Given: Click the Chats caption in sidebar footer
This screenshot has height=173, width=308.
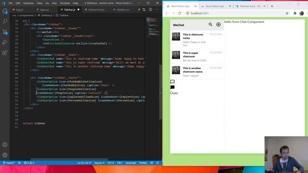Looking at the screenshot, I should click(174, 93).
